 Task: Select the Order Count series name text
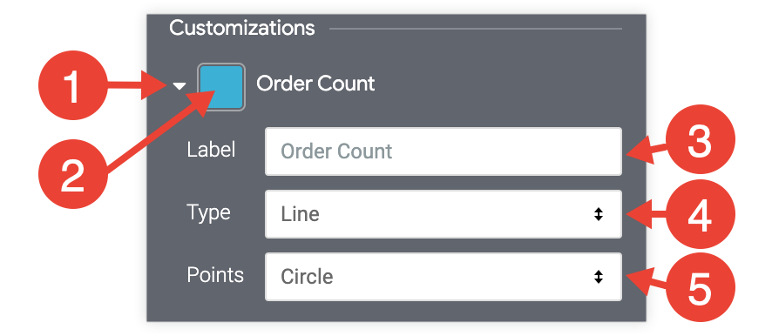315,84
